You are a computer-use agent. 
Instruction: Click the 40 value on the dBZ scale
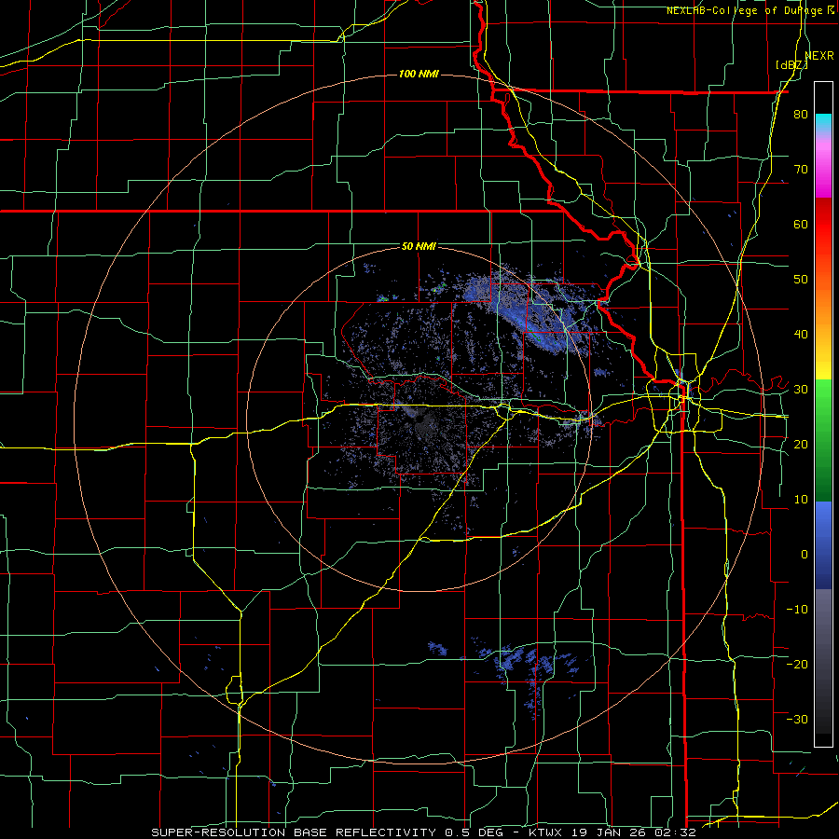801,335
